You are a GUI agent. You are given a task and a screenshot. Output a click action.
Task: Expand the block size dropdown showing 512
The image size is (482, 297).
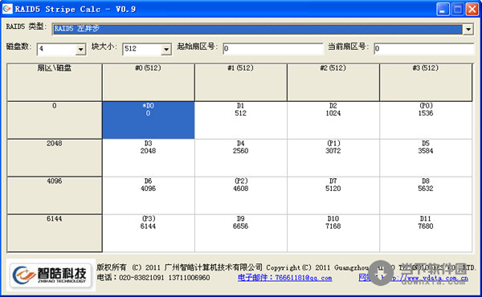(166, 49)
